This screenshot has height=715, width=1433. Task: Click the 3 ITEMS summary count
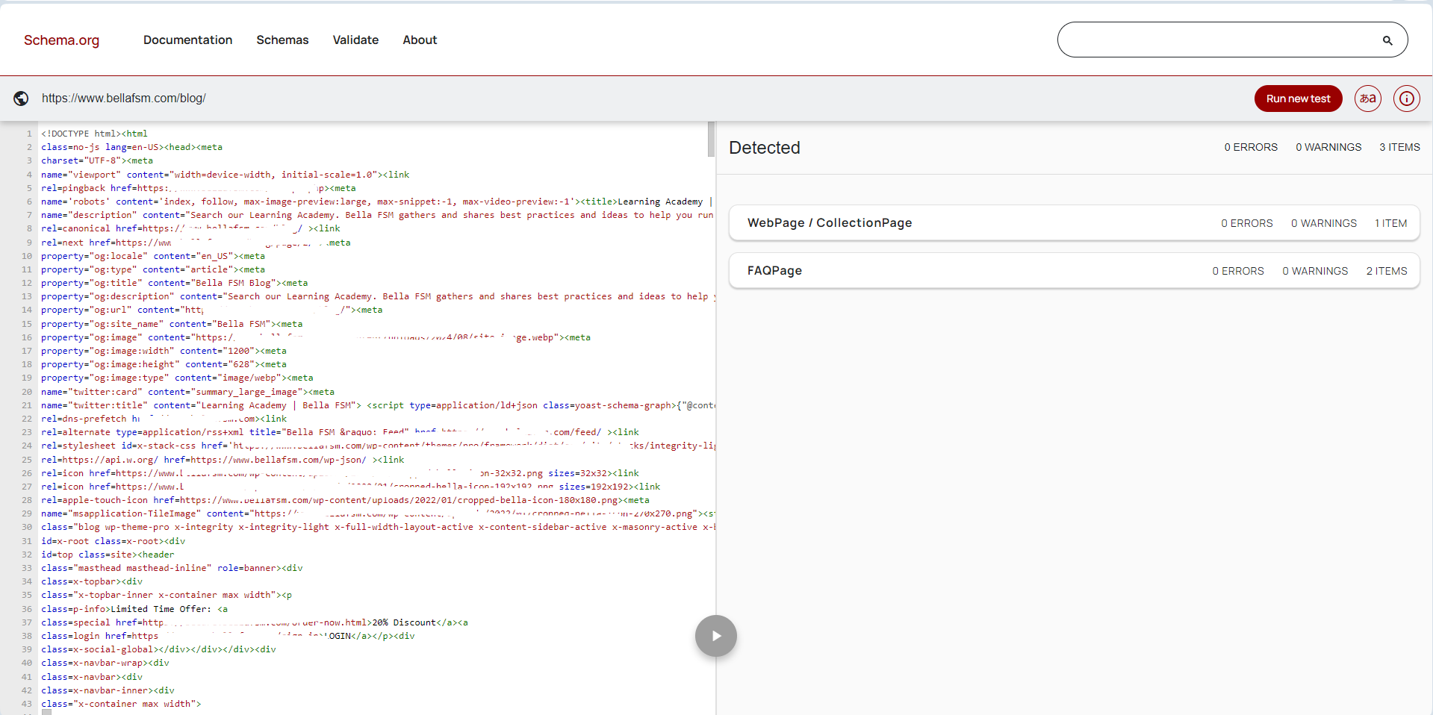(x=1399, y=148)
